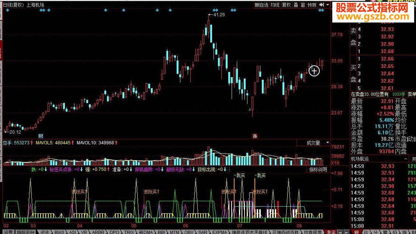Click the 目标出现 indicator label
This screenshot has height=234, width=416.
tap(207, 169)
